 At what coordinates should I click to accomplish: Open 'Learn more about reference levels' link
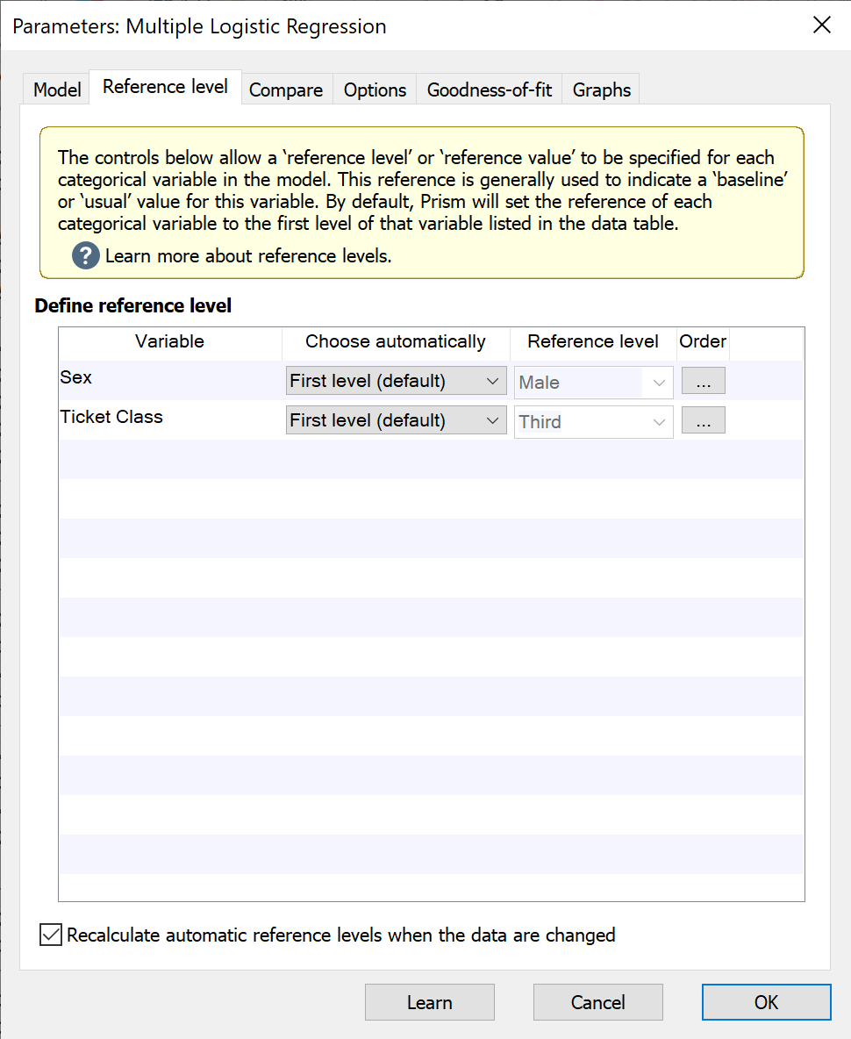tap(248, 256)
